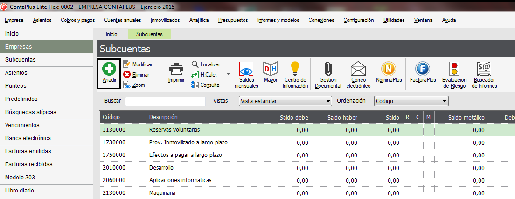Switch to the Subcuentas tab
Screen dimensions: 515x199
[149, 34]
